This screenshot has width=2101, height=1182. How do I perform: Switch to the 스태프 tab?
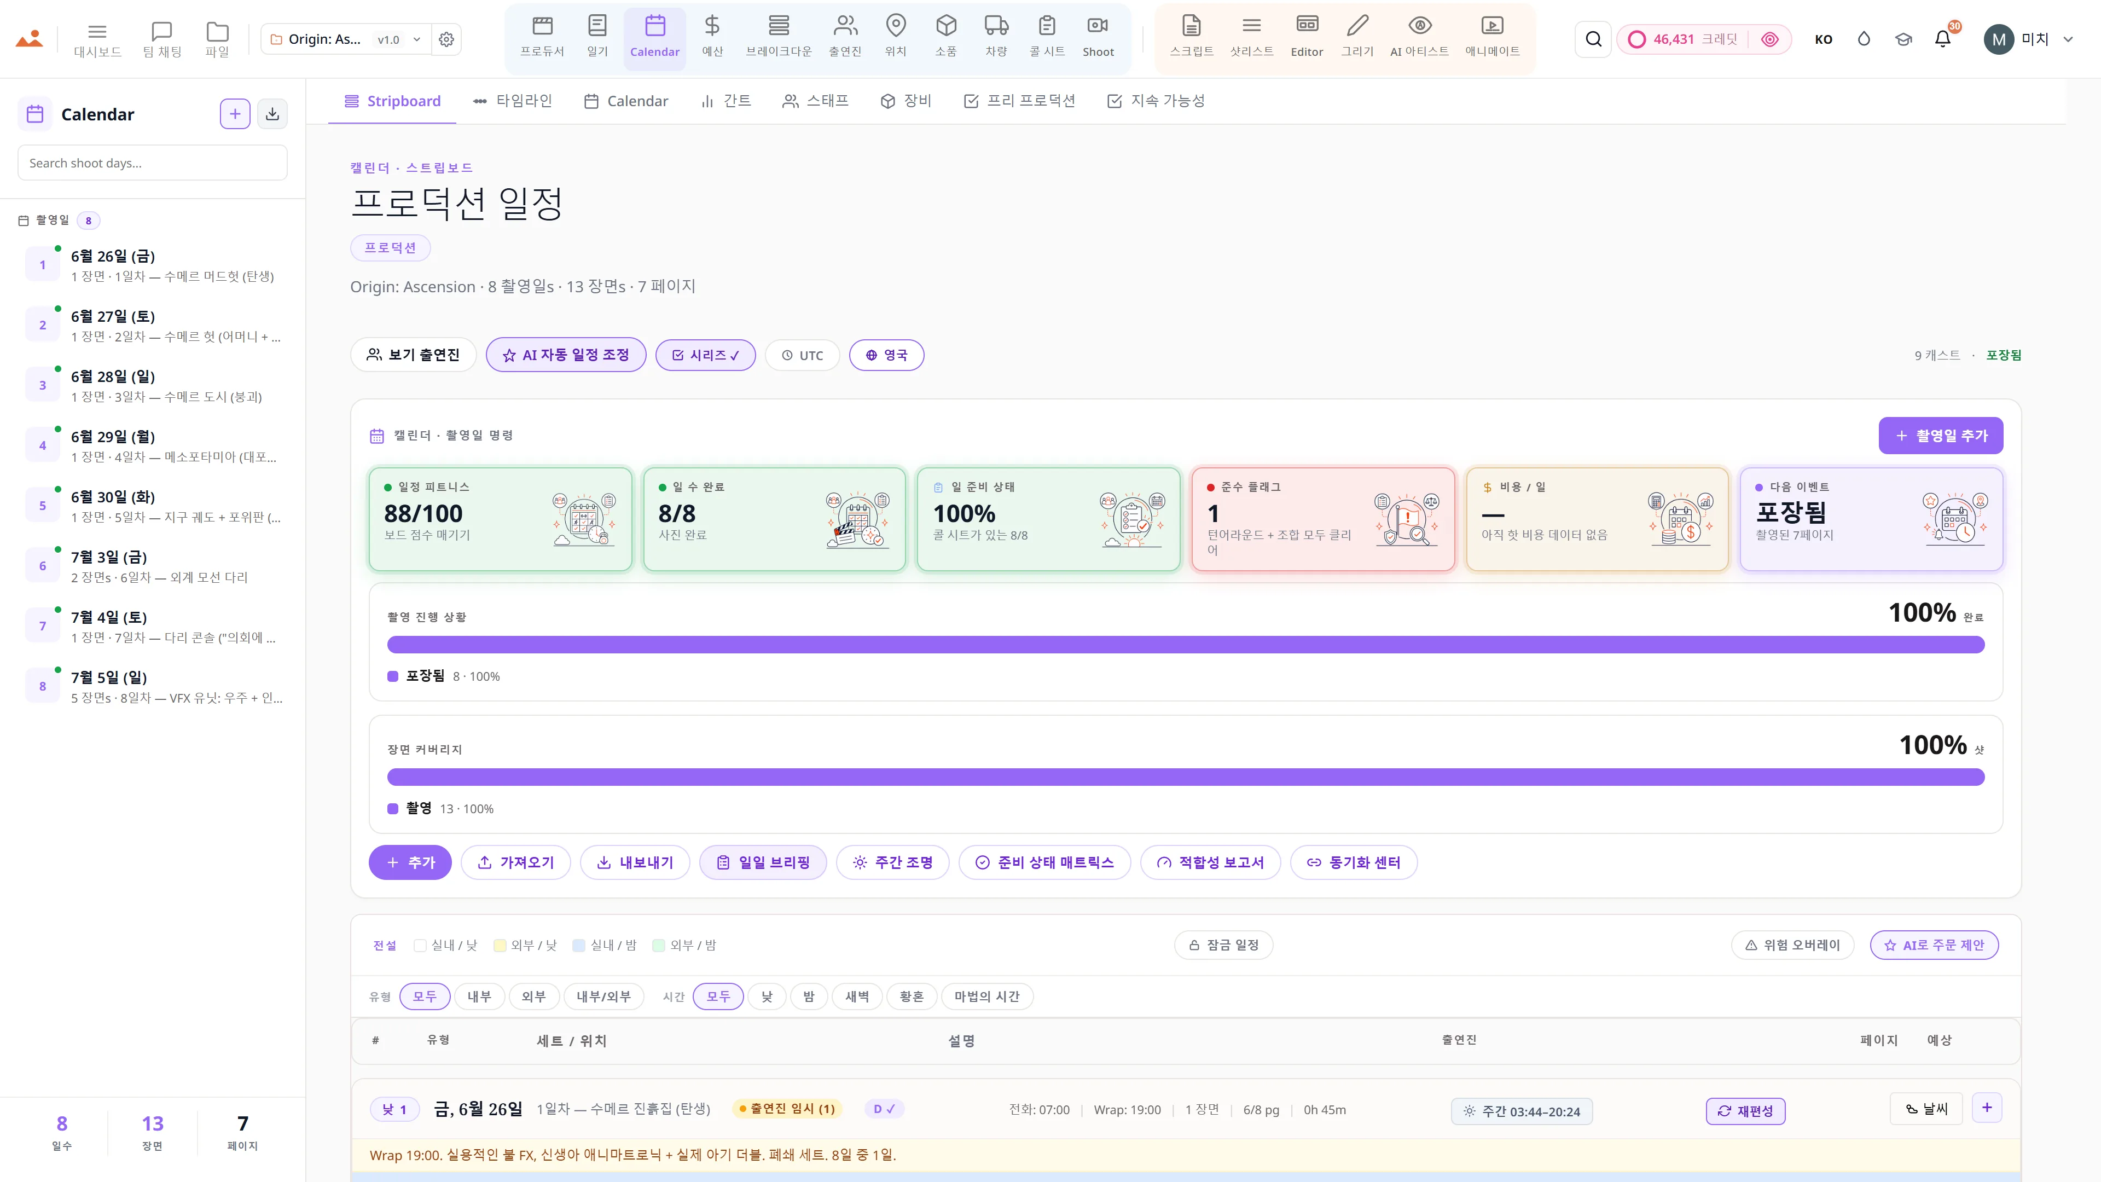point(815,101)
